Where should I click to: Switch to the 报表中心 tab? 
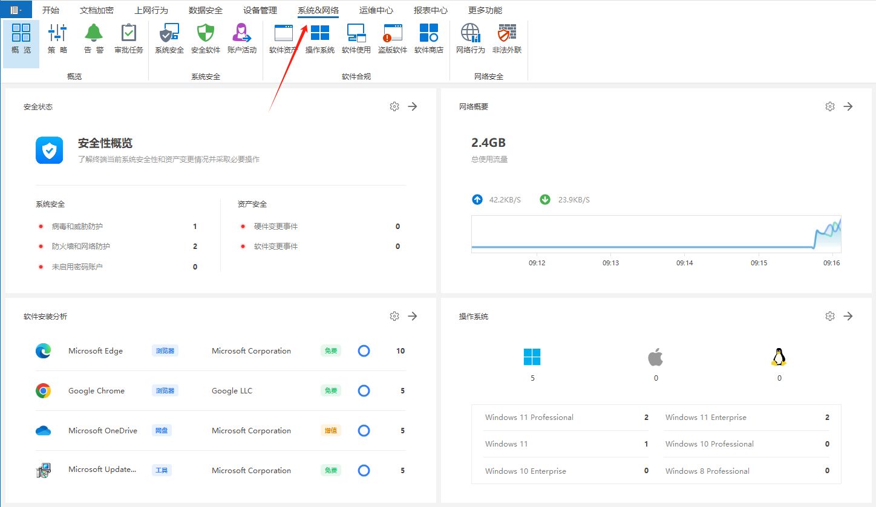point(431,10)
